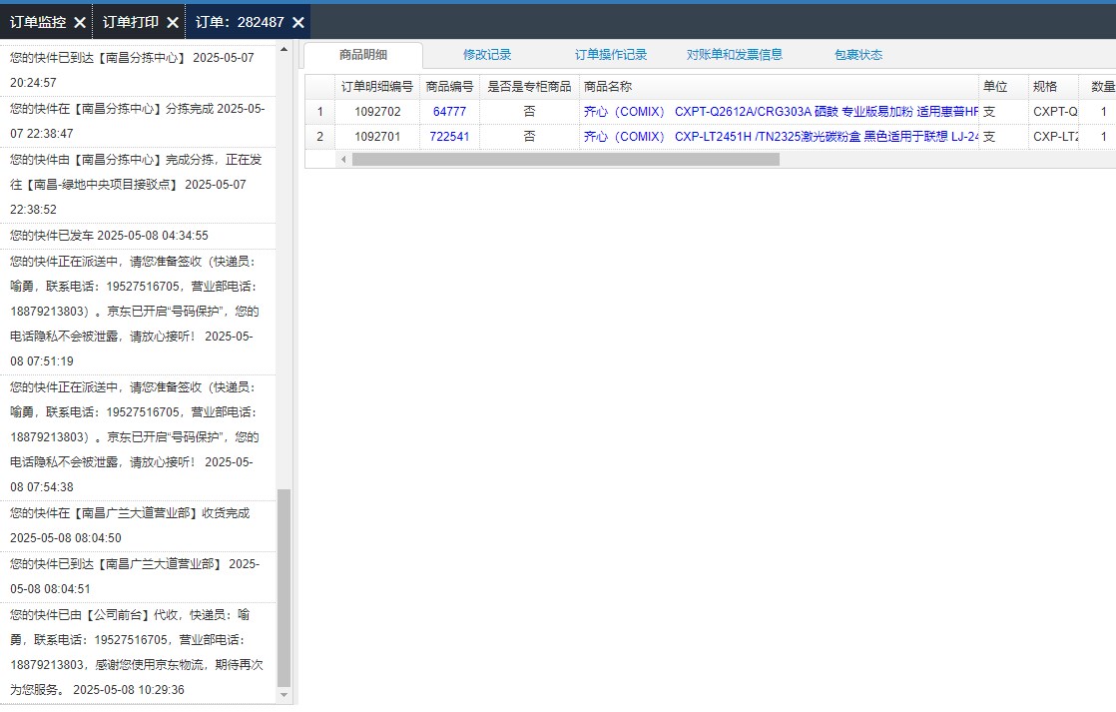Click the logistics panel scroll-down arrow

pyautogui.click(x=283, y=695)
